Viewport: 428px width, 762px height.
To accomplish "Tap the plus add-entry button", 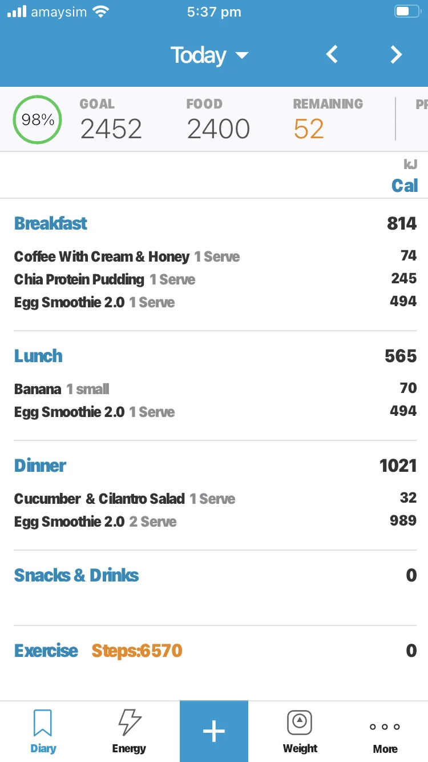I will click(x=214, y=731).
